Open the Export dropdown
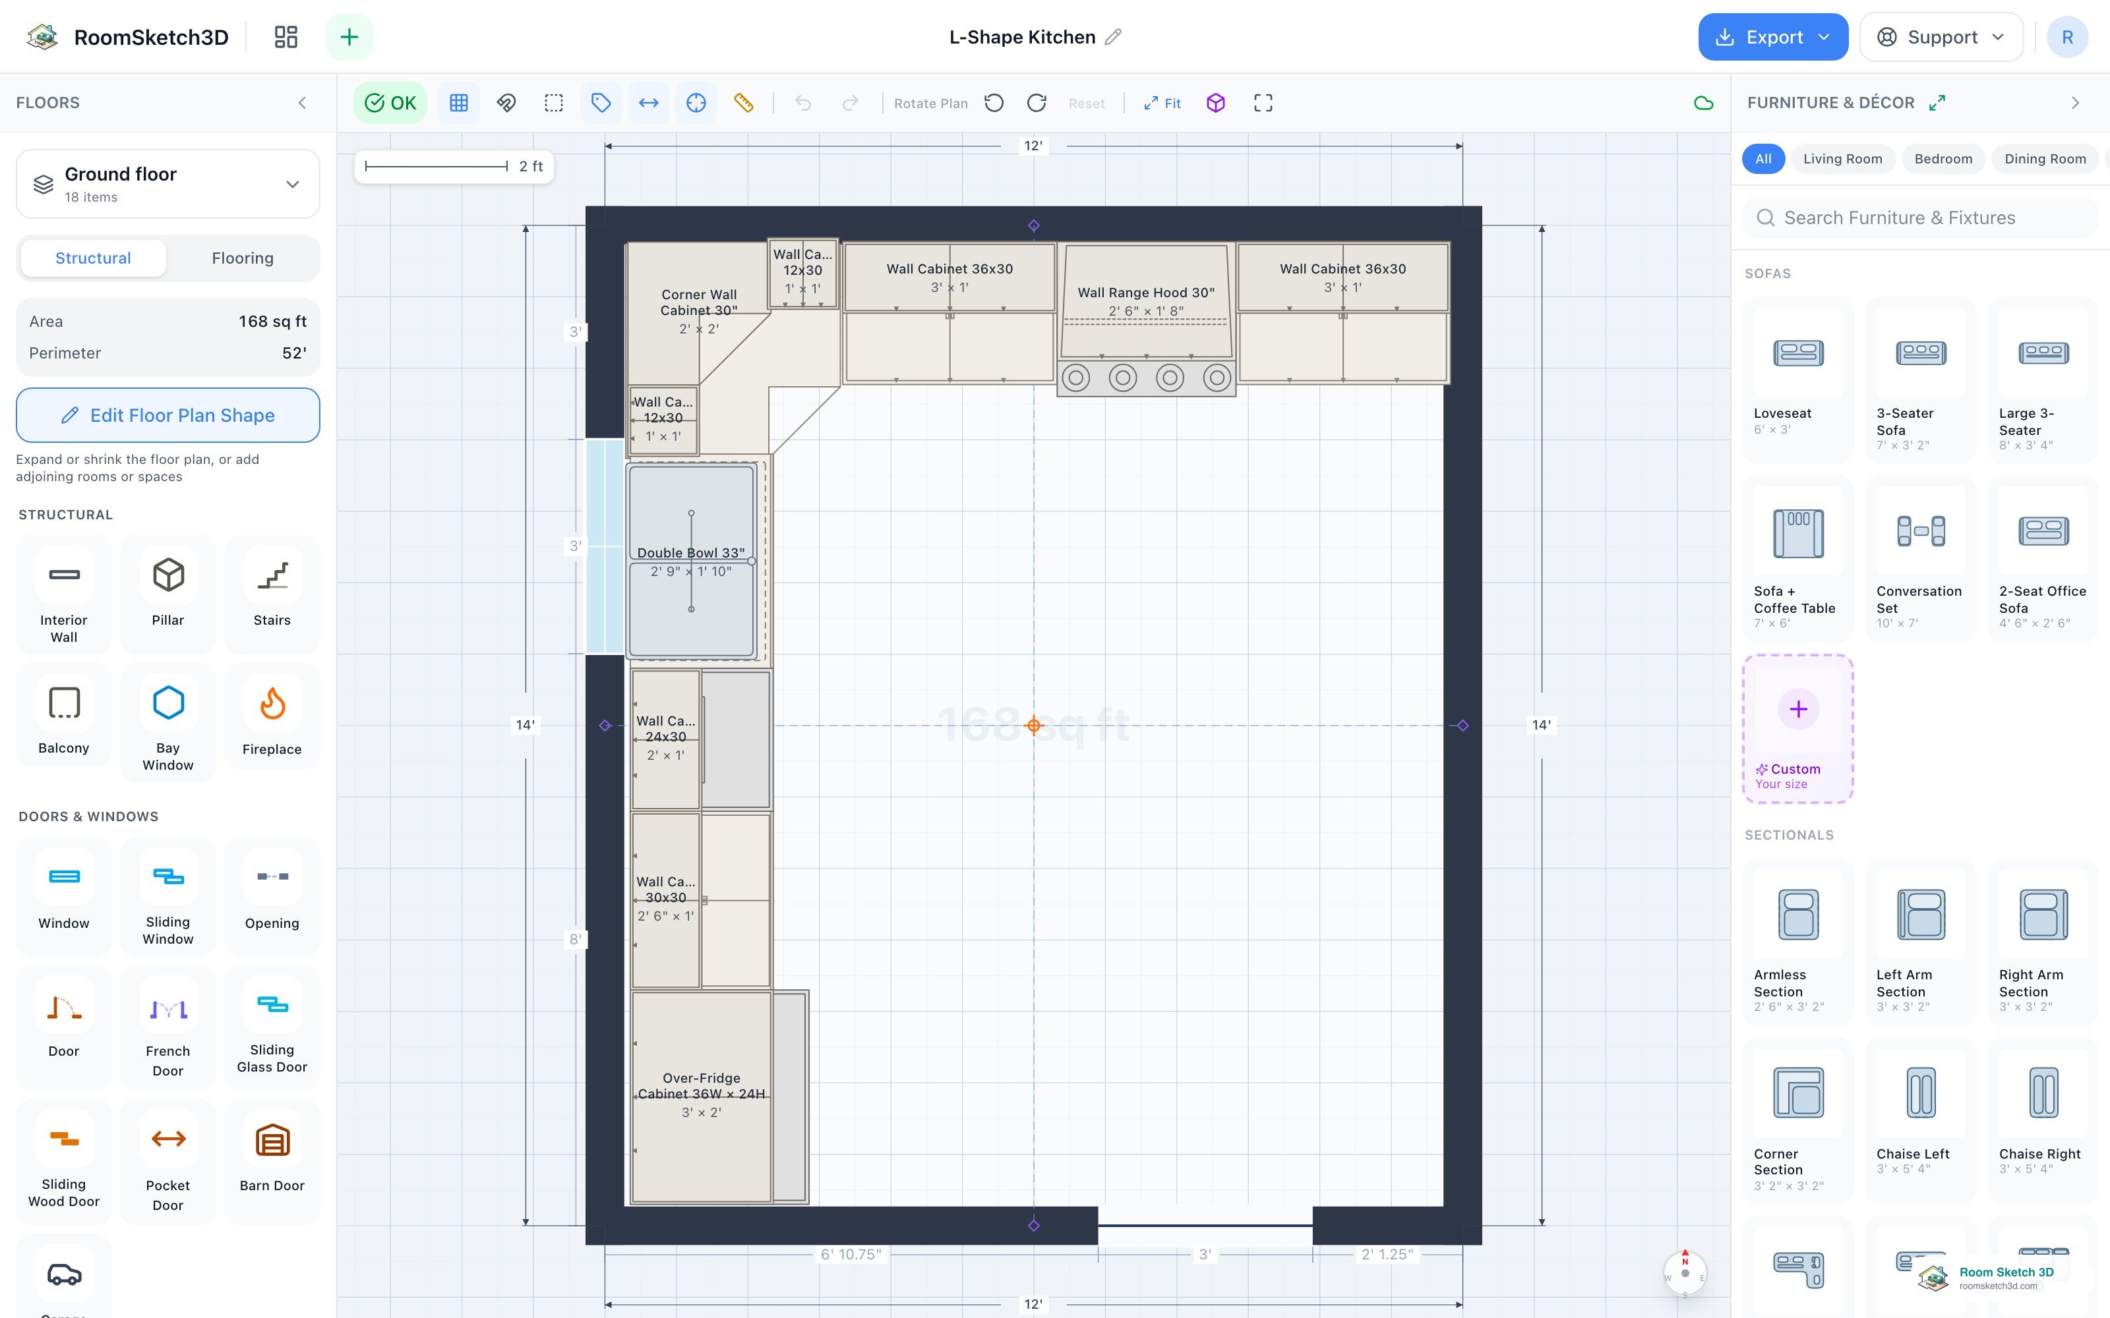2110x1318 pixels. [1772, 37]
